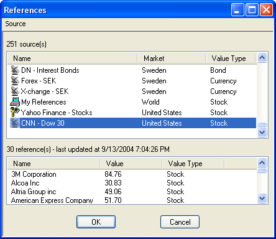Confirm selection with the OK button
The height and width of the screenshot is (239, 276).
coord(96,222)
